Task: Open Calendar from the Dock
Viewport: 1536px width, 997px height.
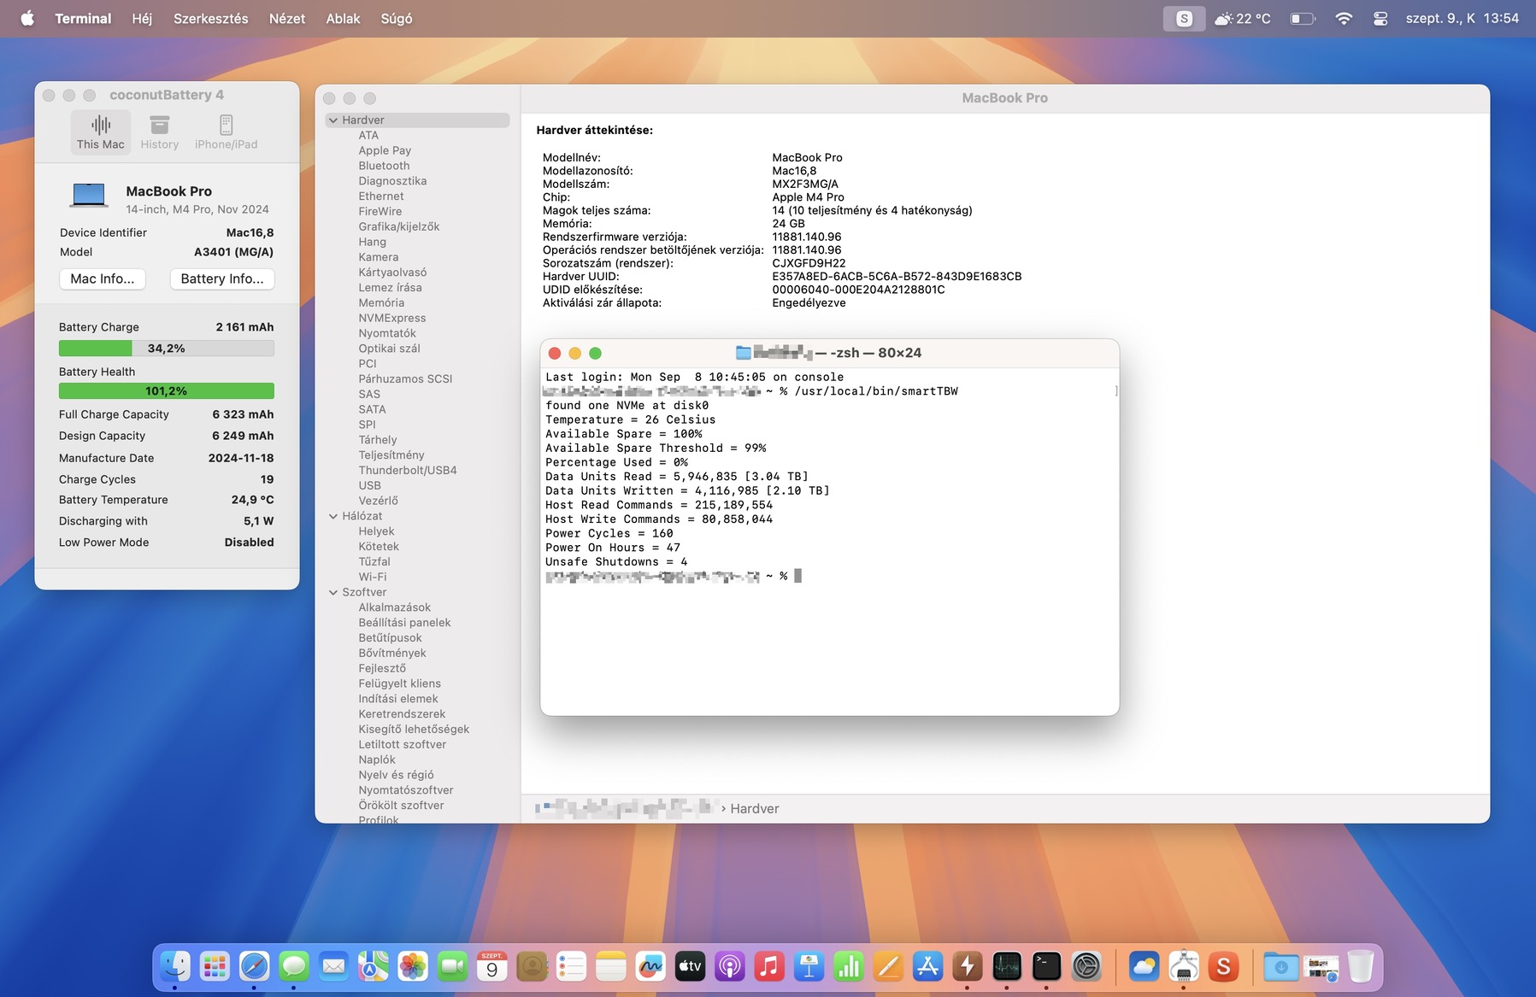Action: 491,966
